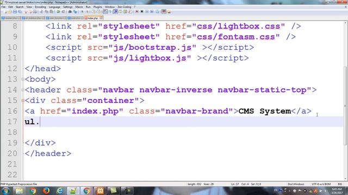Click the Open file toolbar icon
This screenshot has height=195, width=348.
click(x=10, y=11)
